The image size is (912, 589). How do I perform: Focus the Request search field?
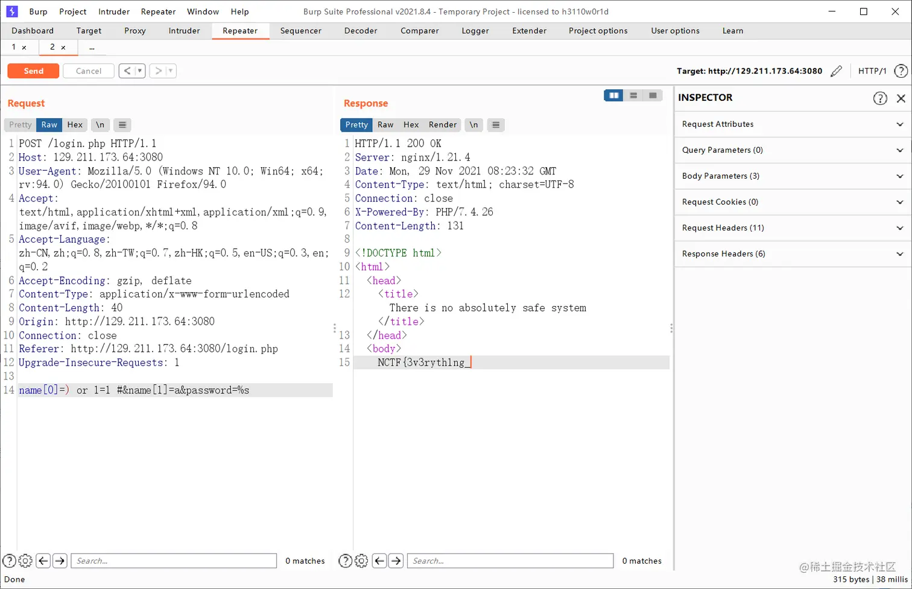click(174, 561)
